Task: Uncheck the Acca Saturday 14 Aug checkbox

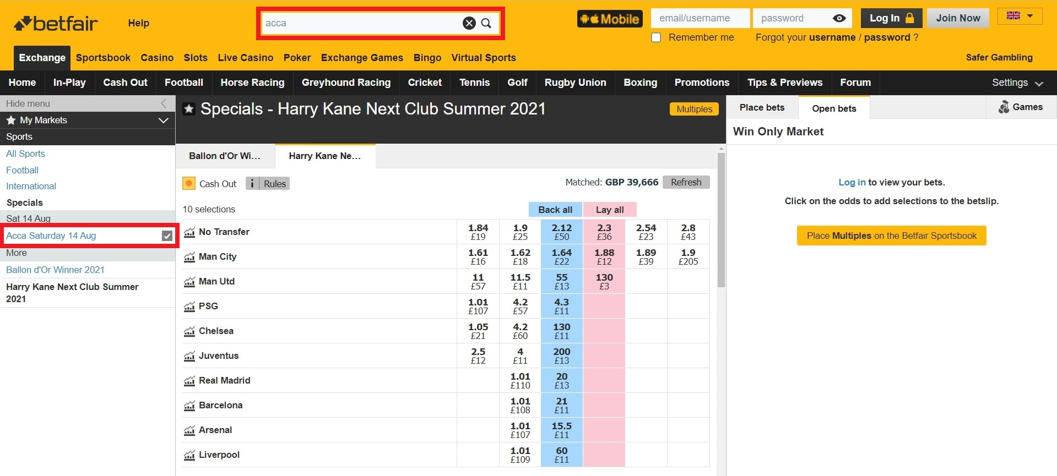Action: [x=167, y=236]
